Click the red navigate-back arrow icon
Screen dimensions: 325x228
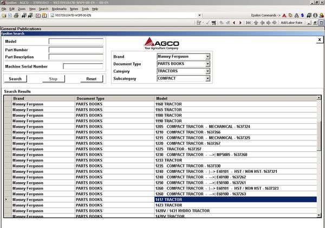[234, 23]
